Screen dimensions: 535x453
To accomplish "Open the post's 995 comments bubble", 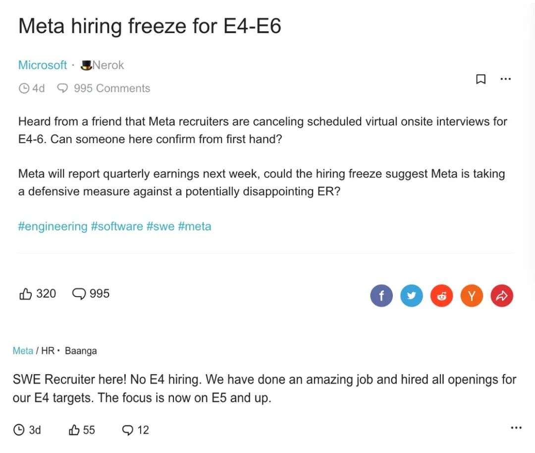I will (x=79, y=294).
